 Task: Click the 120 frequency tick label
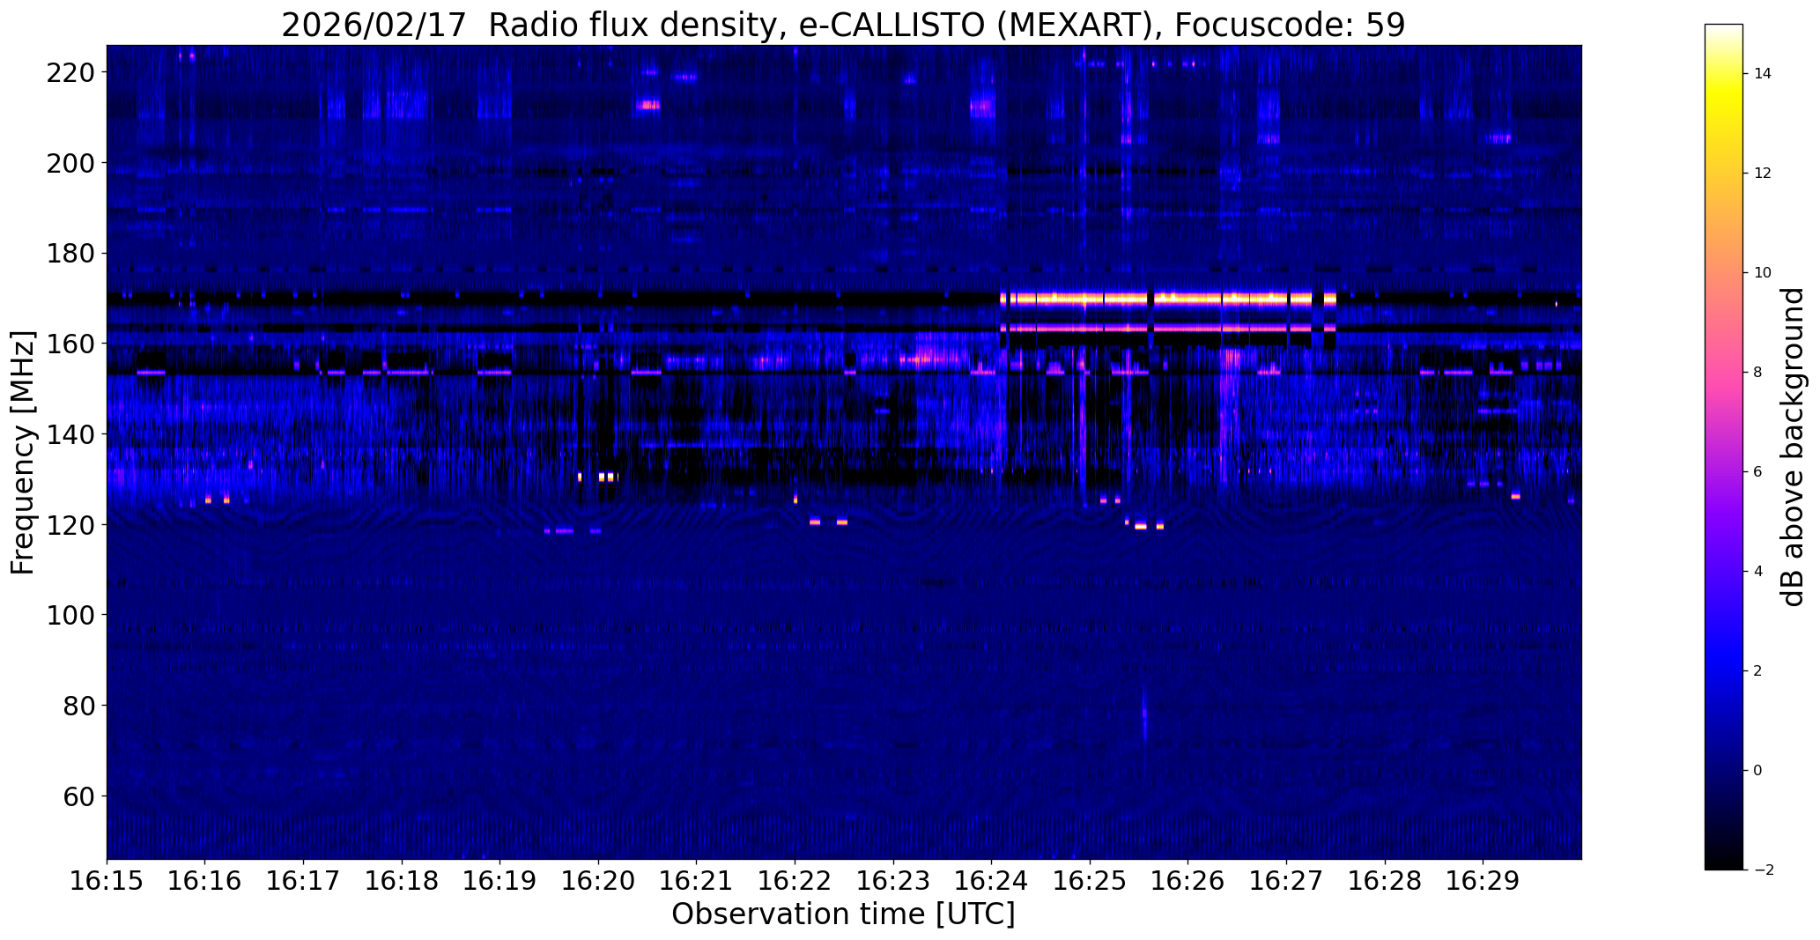tap(69, 525)
